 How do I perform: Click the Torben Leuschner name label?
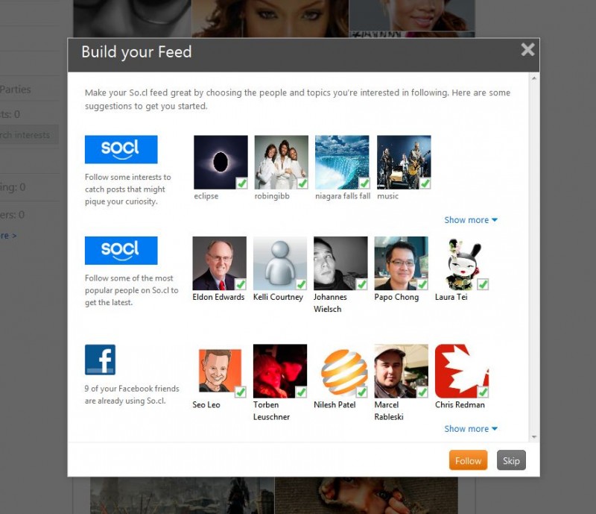tap(271, 411)
